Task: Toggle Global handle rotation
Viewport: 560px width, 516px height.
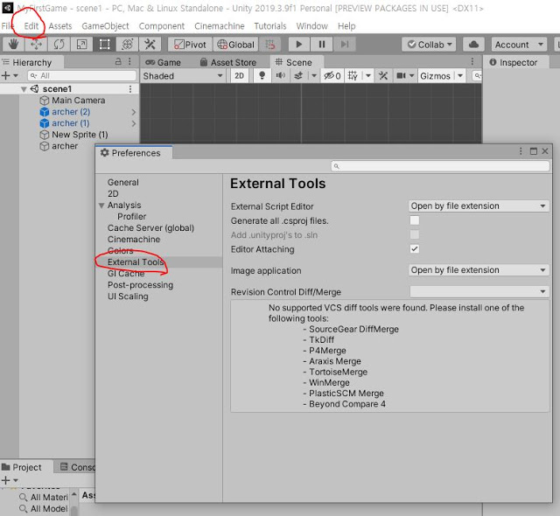Action: pos(236,45)
